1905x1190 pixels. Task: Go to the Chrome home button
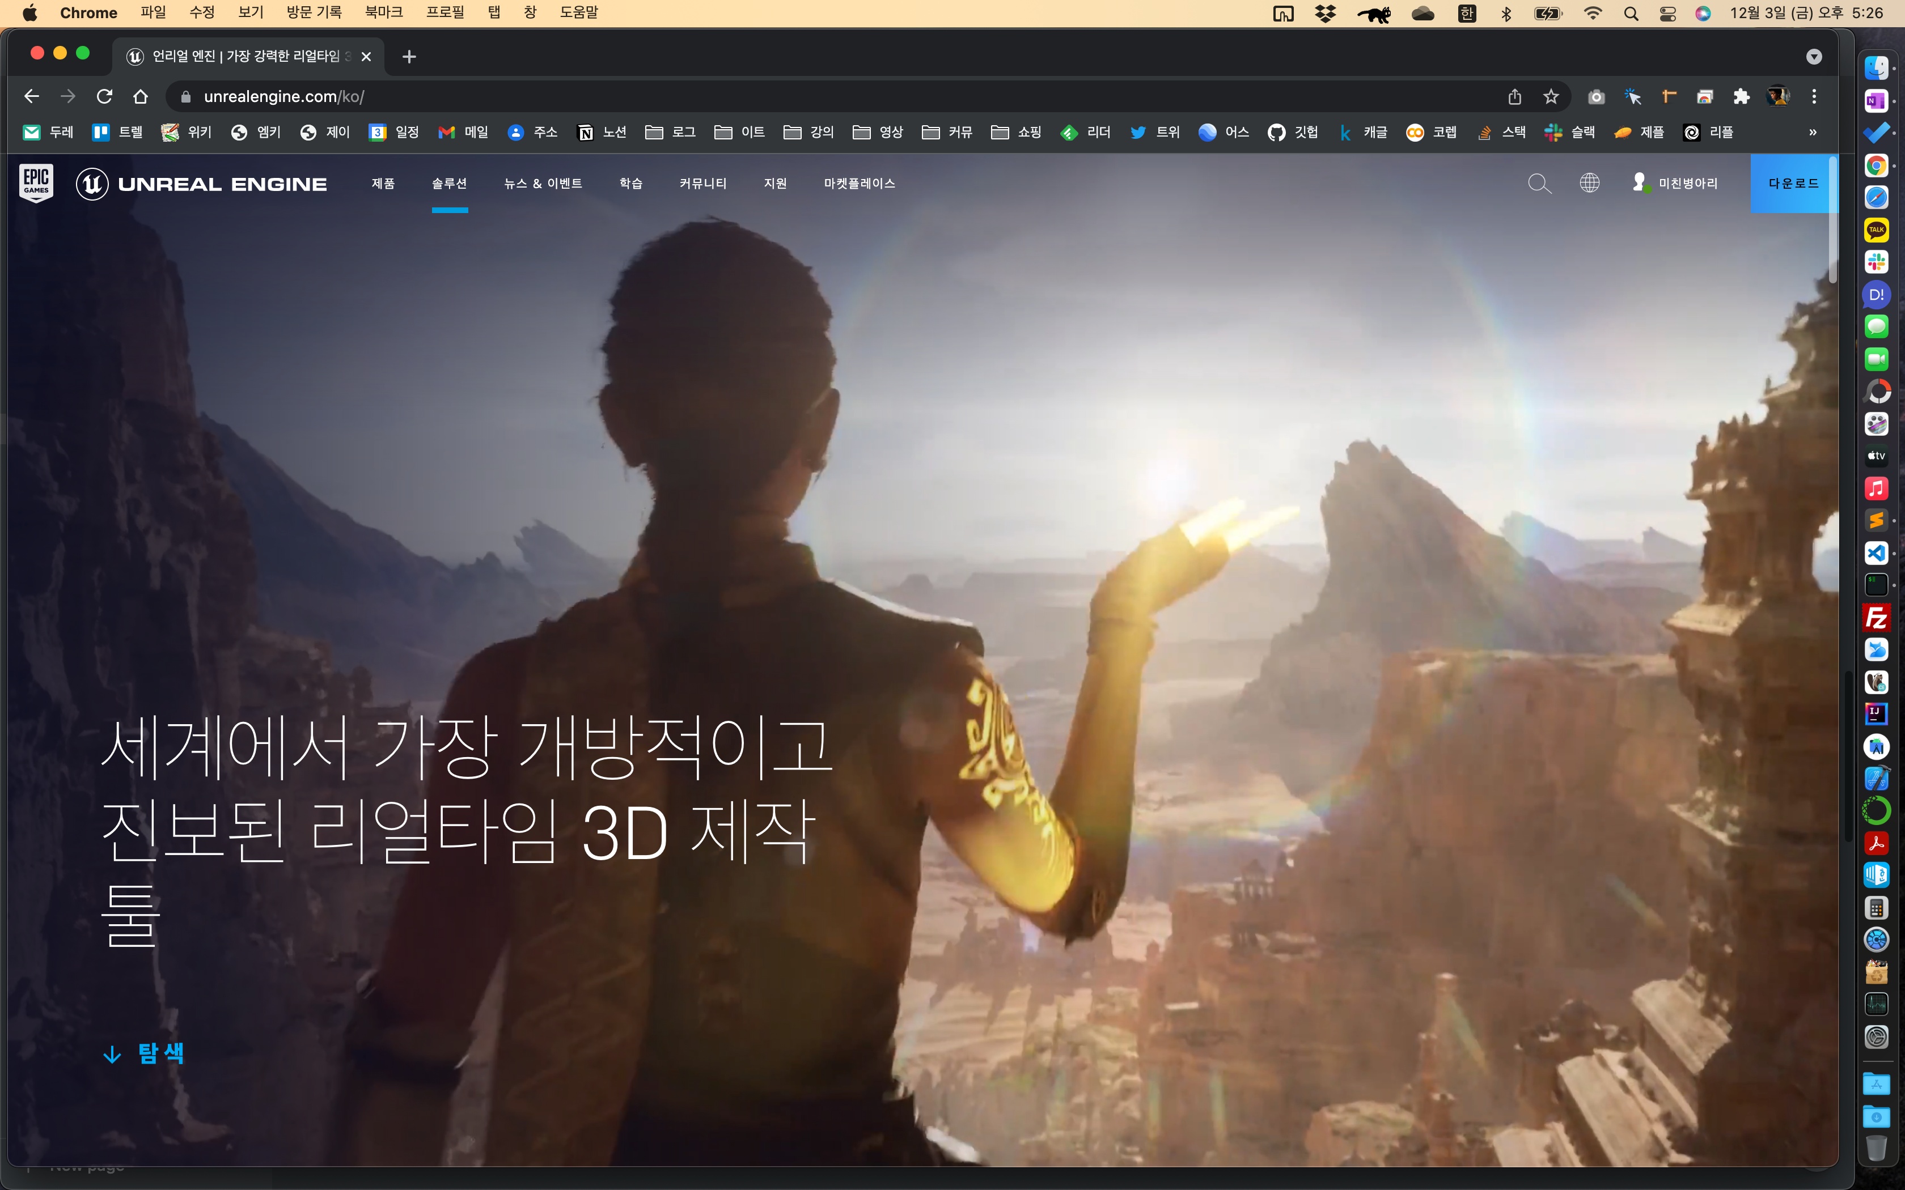pos(140,97)
